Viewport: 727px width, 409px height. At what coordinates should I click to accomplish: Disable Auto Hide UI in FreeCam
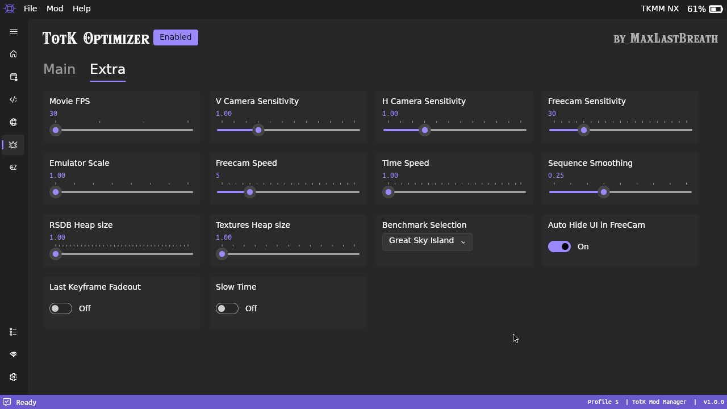(x=559, y=247)
